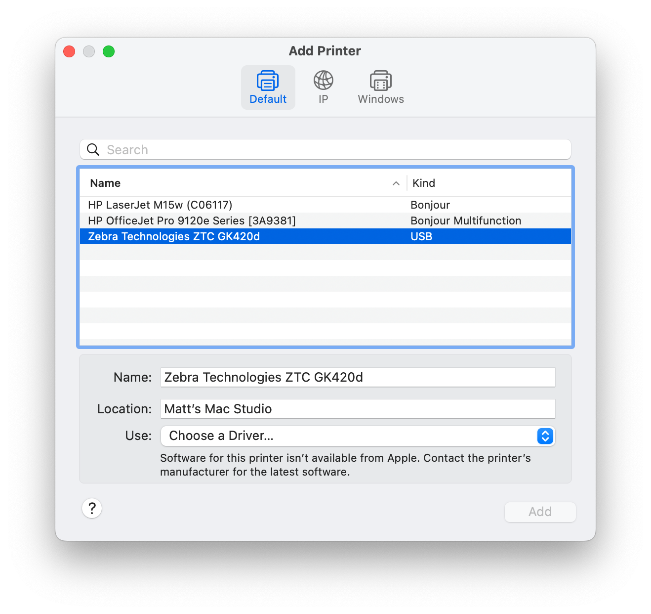Click the blue arrows on Use popup
Viewport: 651px width, 614px height.
point(545,436)
